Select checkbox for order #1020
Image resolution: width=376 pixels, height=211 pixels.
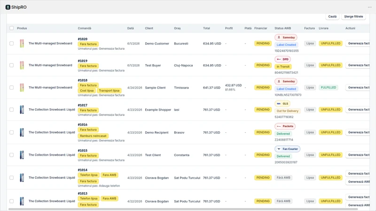[x=11, y=44]
